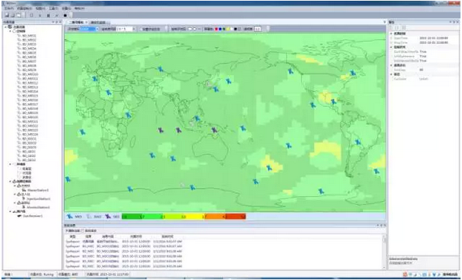Click the first save icon in the toolbar
The height and width of the screenshot is (280, 462).
tap(7, 15)
